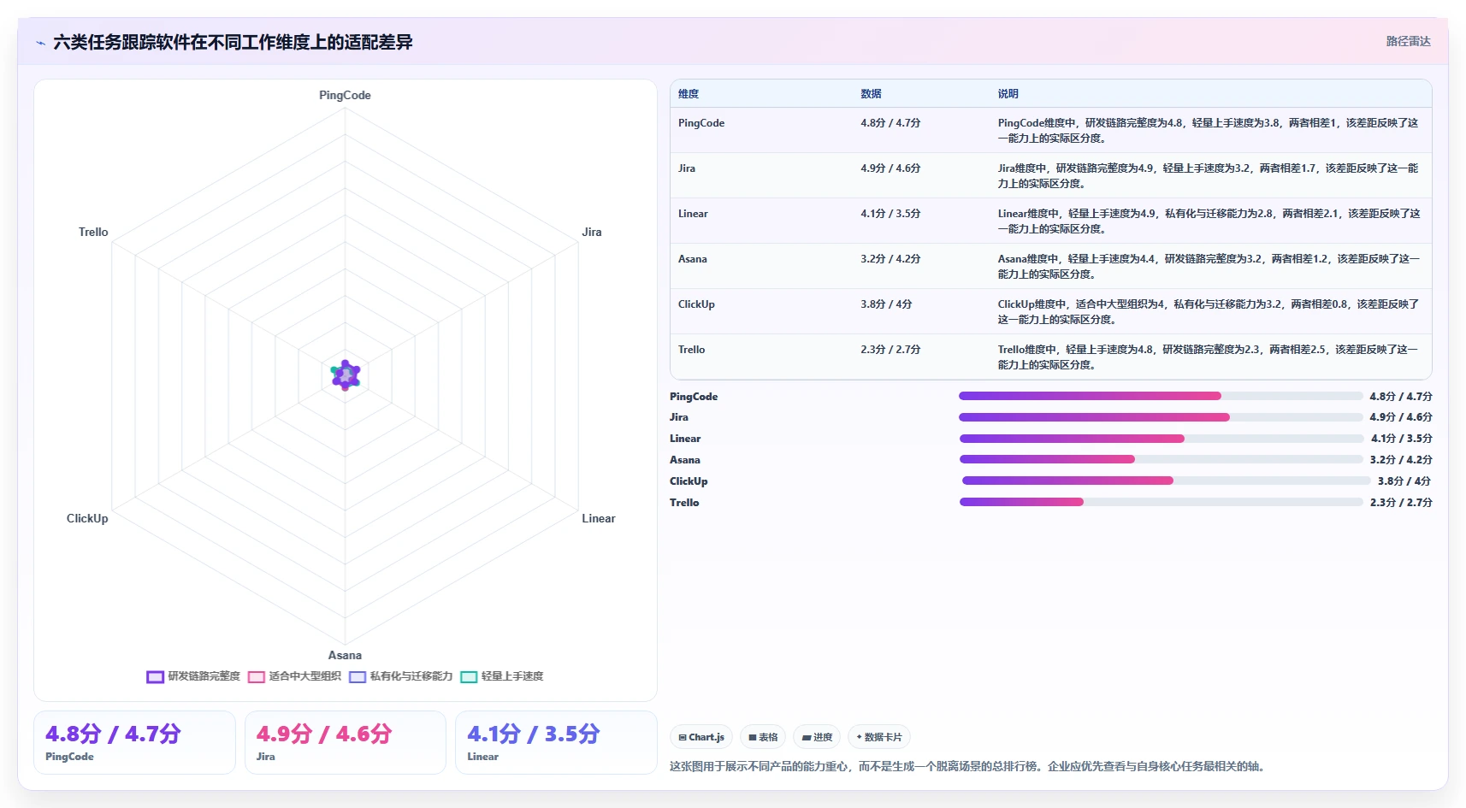Click table cell 3.2分 / 4.2分
The image size is (1466, 808).
click(890, 259)
